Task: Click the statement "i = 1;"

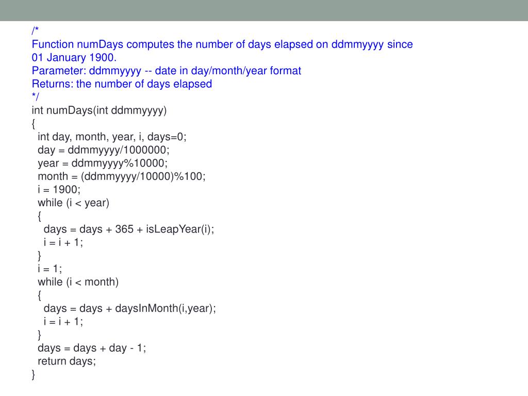Action: [x=50, y=269]
